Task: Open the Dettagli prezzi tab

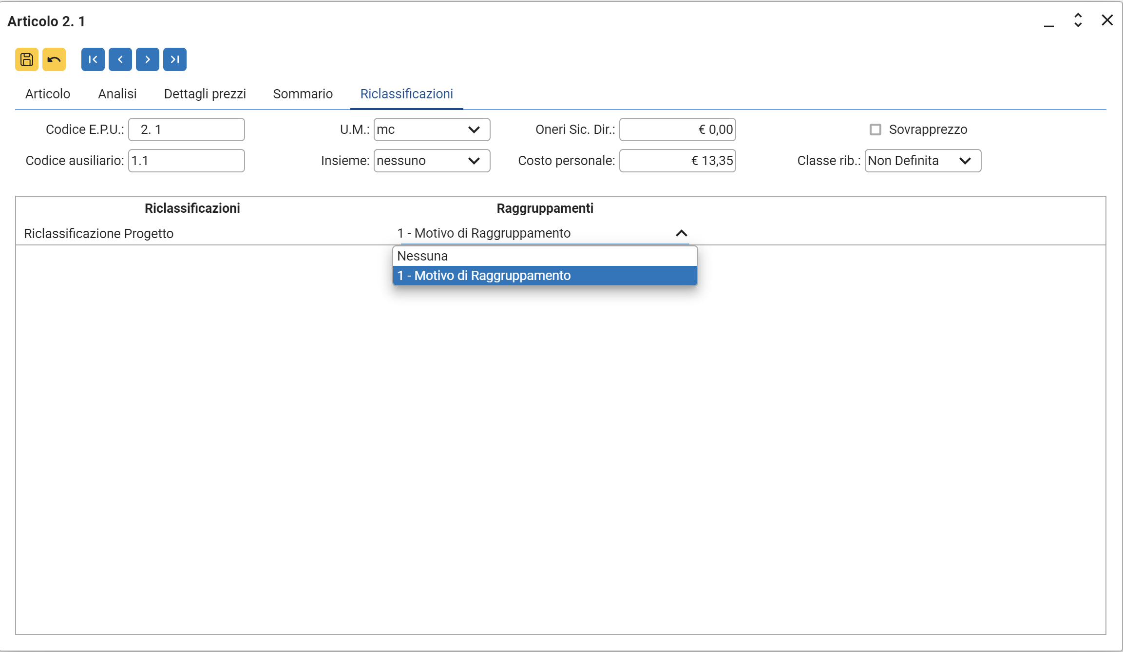Action: pos(205,94)
